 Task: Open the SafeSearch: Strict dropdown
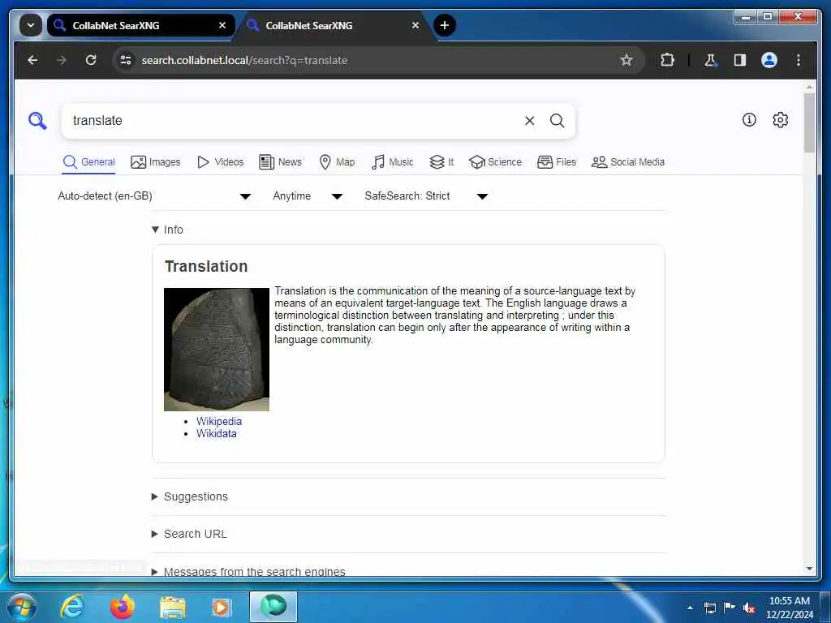[425, 196]
